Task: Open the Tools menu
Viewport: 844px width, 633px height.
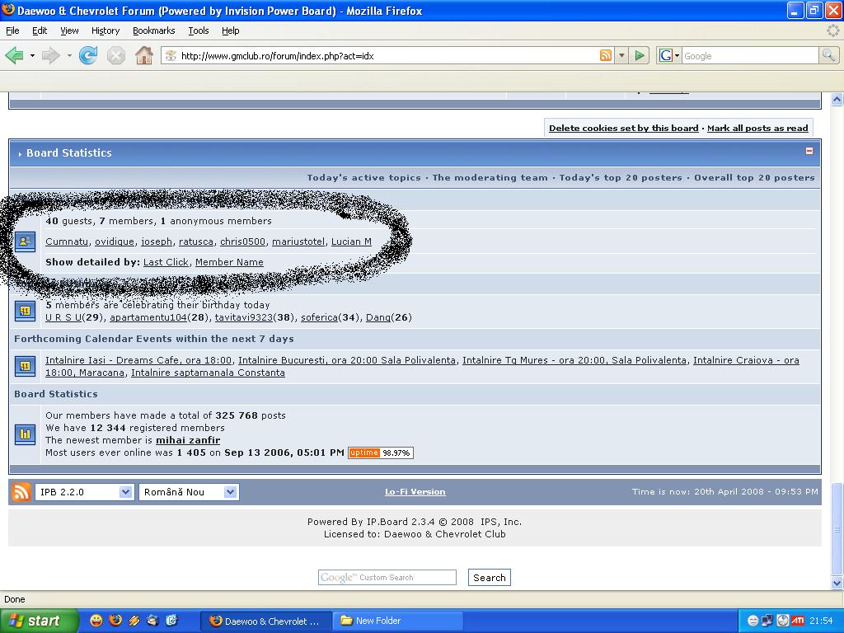Action: 199,30
